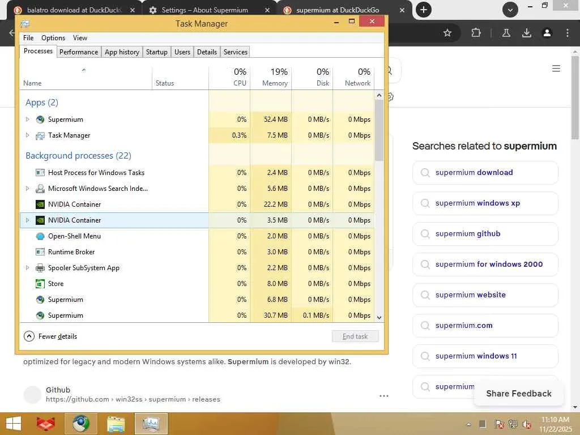
Task: Expand the Task Manager app group
Action: coord(27,135)
